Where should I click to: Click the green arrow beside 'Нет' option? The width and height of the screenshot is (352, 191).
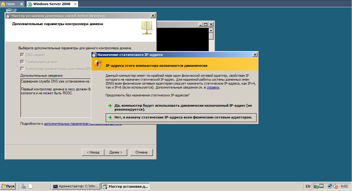[x=110, y=118]
